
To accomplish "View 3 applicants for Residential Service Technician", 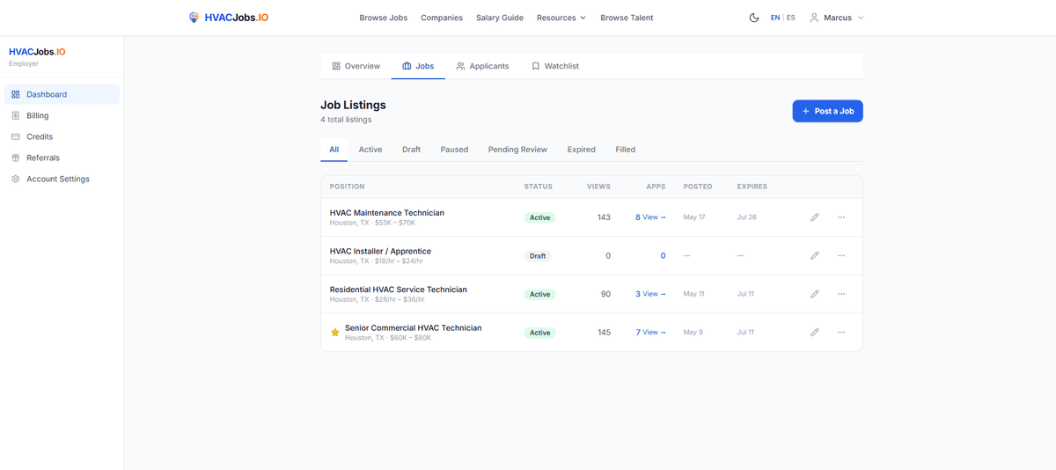I will click(651, 294).
